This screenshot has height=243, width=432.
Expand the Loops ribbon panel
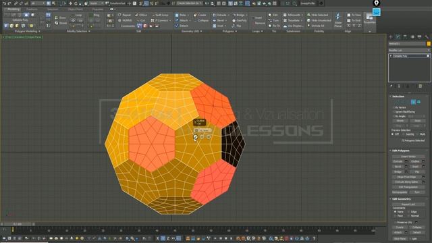(x=258, y=32)
